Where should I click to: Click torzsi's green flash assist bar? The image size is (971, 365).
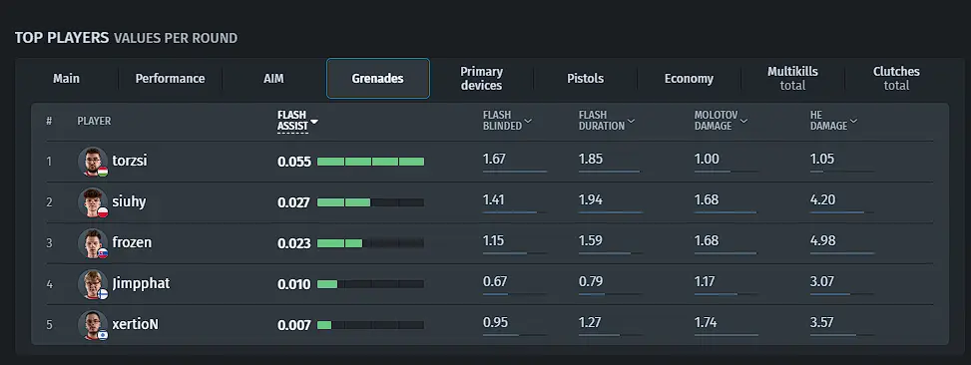coord(370,162)
